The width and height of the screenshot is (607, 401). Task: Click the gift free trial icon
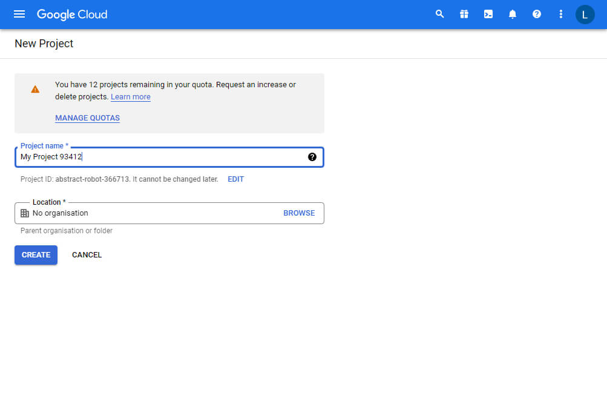click(464, 14)
